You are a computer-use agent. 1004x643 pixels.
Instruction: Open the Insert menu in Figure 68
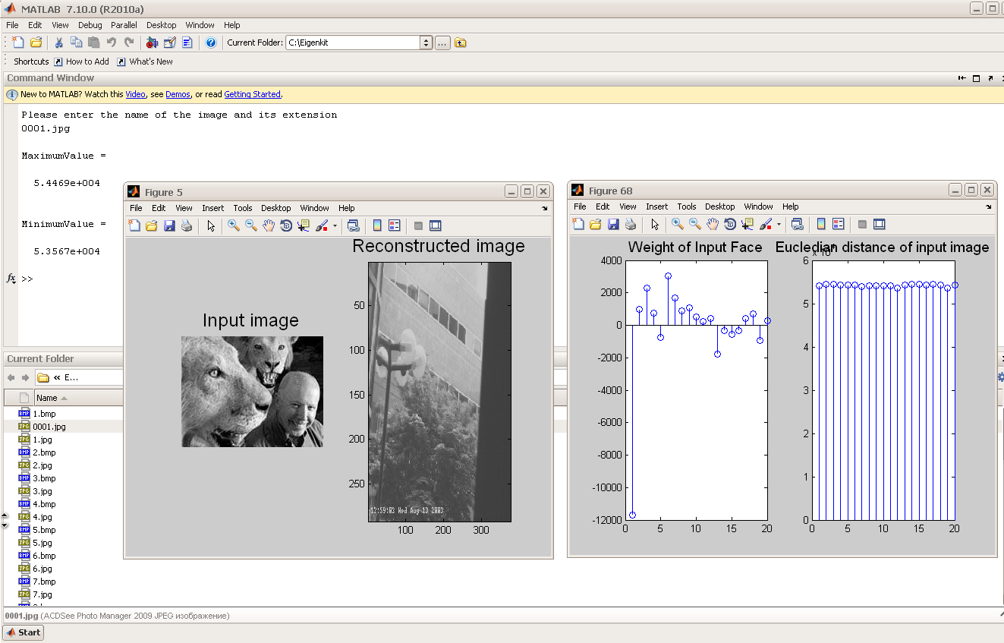coord(656,206)
